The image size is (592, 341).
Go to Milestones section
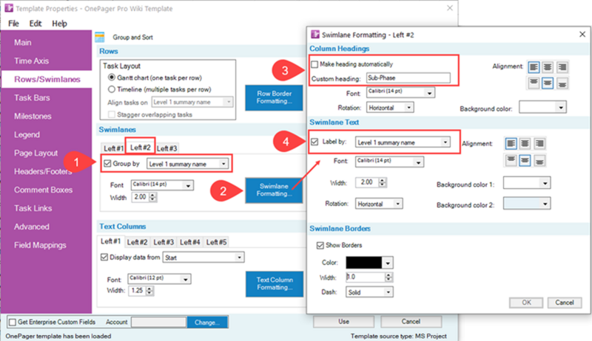tap(33, 117)
